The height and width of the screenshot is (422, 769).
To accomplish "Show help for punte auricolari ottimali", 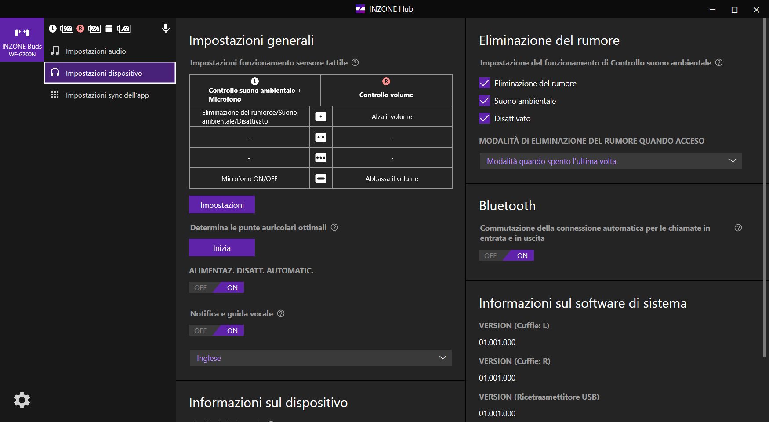I will (x=334, y=227).
